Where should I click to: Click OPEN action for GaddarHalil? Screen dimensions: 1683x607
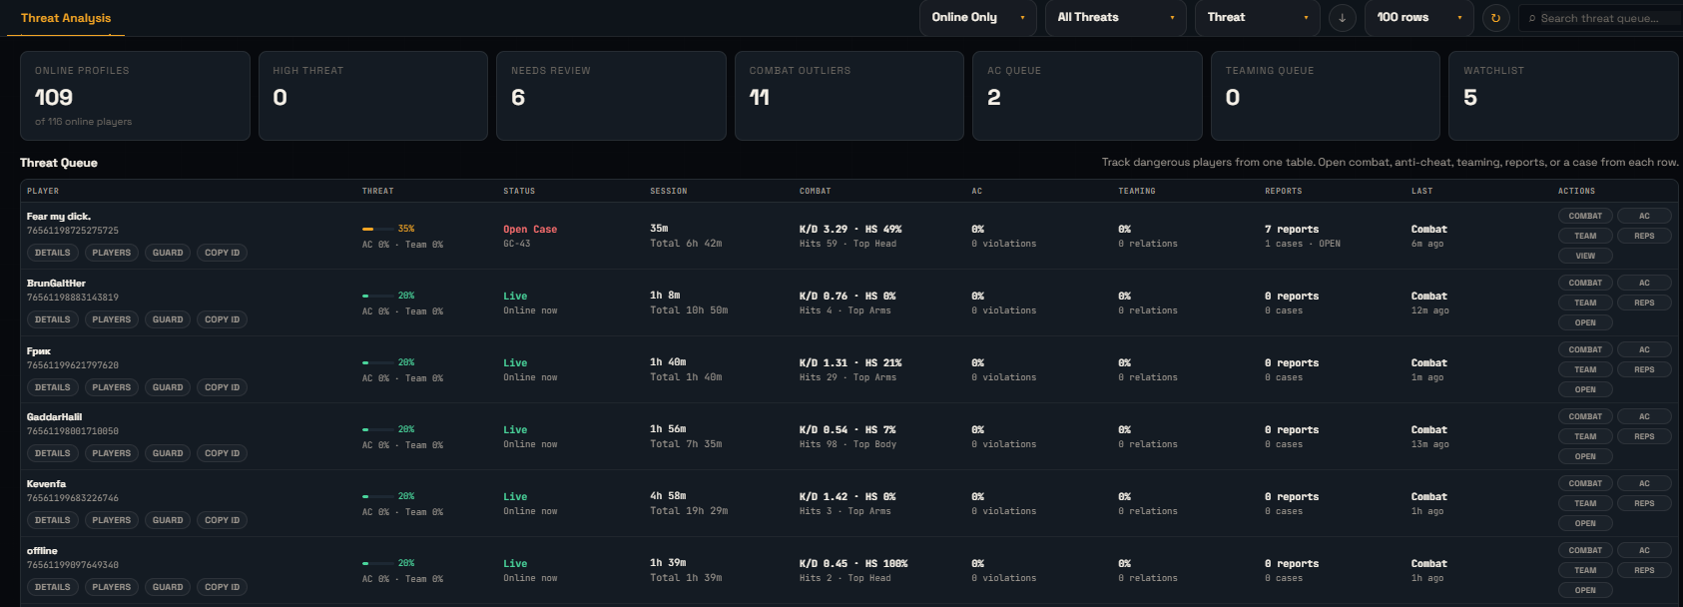pos(1585,456)
